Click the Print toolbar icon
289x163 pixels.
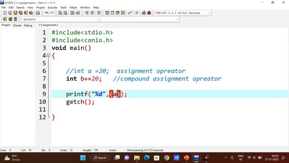click(38, 13)
